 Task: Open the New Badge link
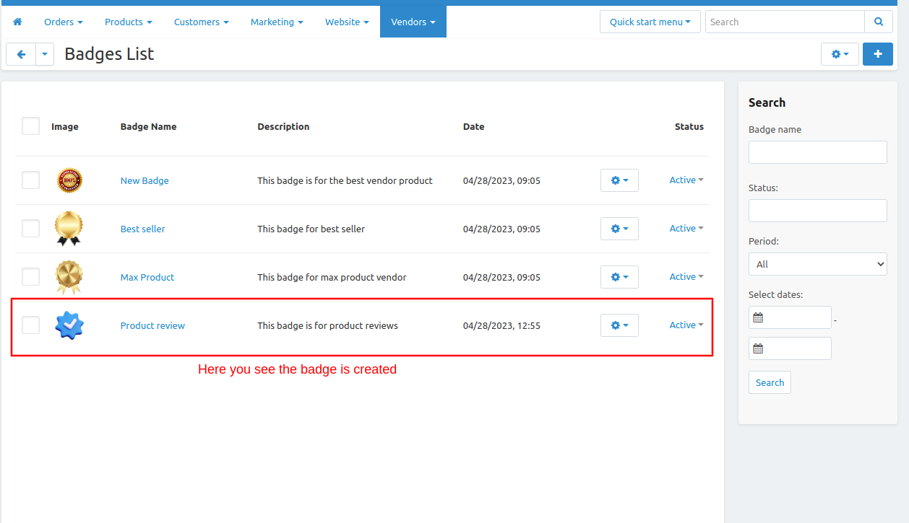click(145, 180)
